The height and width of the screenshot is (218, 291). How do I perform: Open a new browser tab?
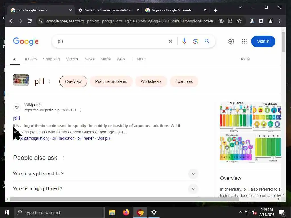click(215, 11)
